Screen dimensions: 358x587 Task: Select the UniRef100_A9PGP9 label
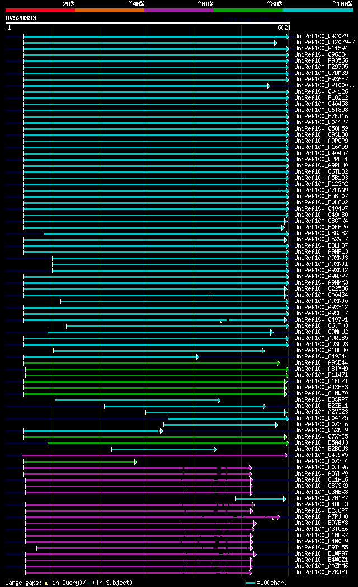coord(321,141)
